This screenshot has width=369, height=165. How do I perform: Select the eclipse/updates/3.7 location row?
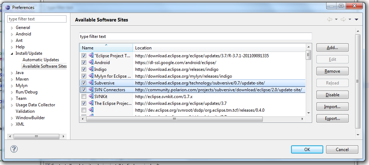[181, 103]
